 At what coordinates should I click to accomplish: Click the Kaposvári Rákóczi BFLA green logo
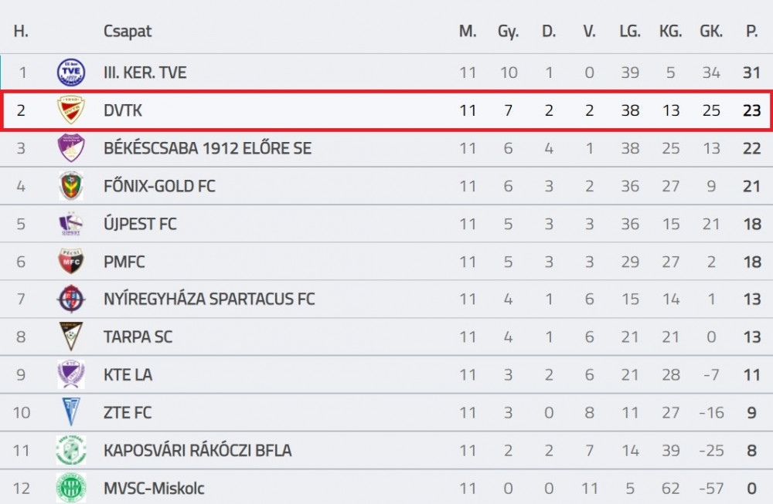click(71, 450)
